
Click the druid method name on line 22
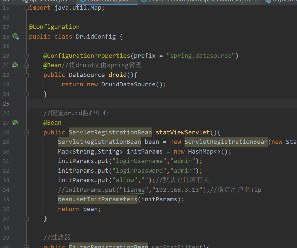click(x=117, y=75)
